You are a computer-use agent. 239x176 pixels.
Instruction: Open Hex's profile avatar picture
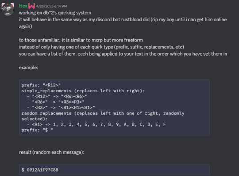pos(8,9)
